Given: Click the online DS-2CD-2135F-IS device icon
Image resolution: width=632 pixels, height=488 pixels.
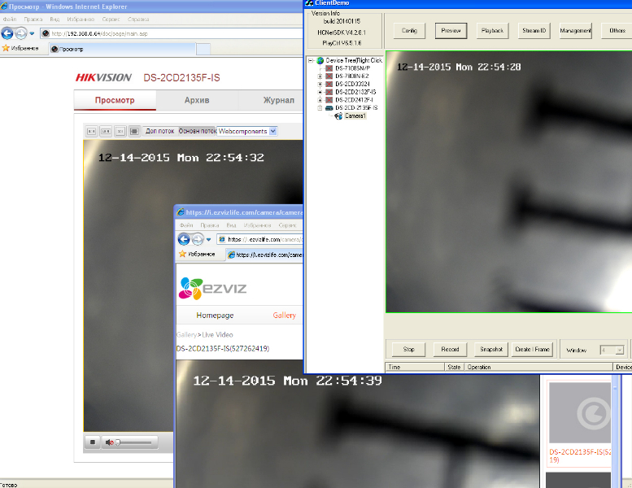Looking at the screenshot, I should [329, 108].
